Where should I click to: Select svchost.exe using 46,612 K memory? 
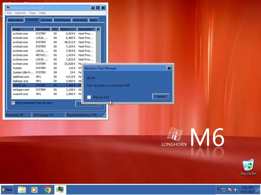(54, 42)
